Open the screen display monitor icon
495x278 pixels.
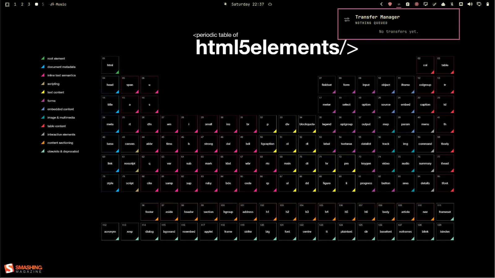(426, 4)
